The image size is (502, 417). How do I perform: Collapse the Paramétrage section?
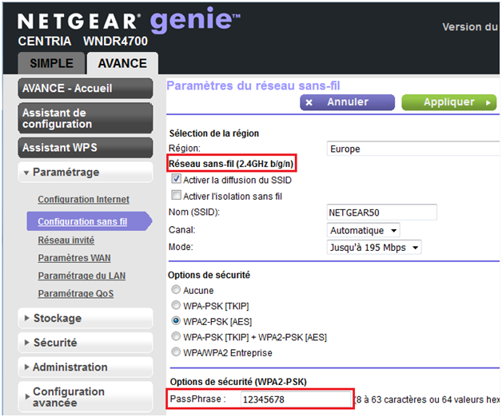tap(86, 173)
